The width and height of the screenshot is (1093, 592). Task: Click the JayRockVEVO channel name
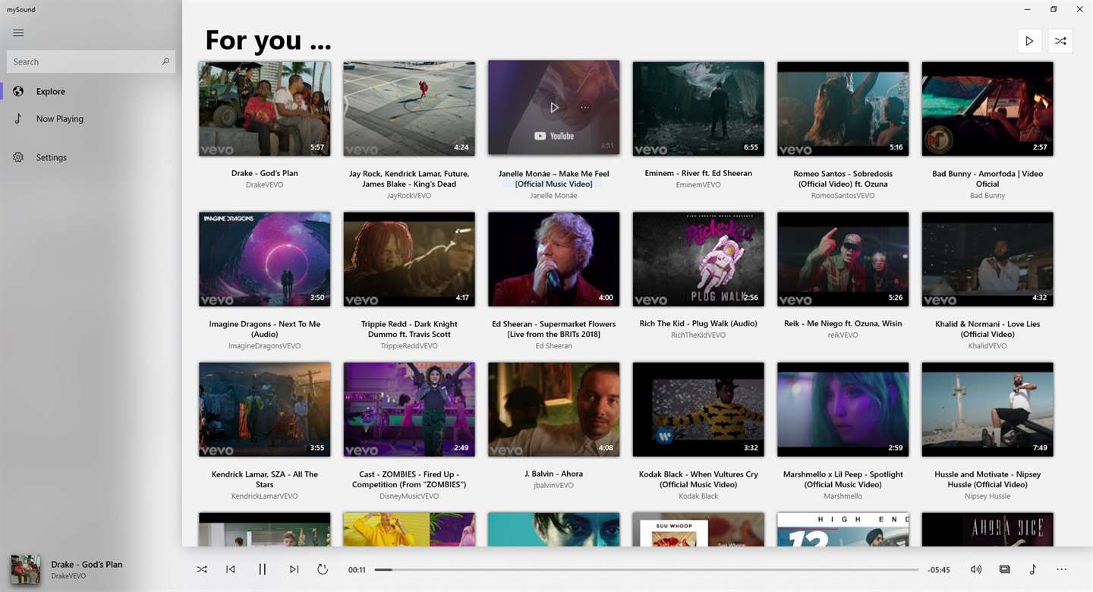[409, 195]
